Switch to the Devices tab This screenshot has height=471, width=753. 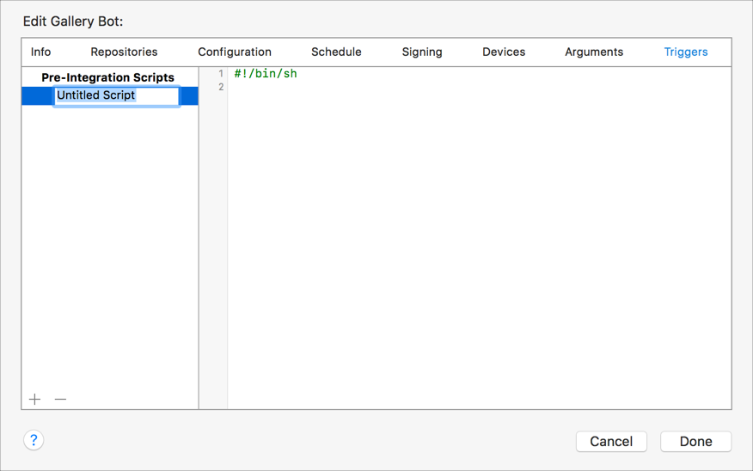(x=504, y=52)
